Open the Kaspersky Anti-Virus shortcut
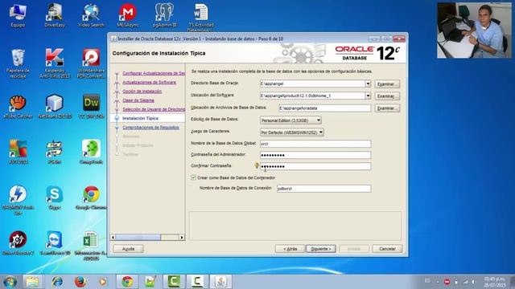 55,63
